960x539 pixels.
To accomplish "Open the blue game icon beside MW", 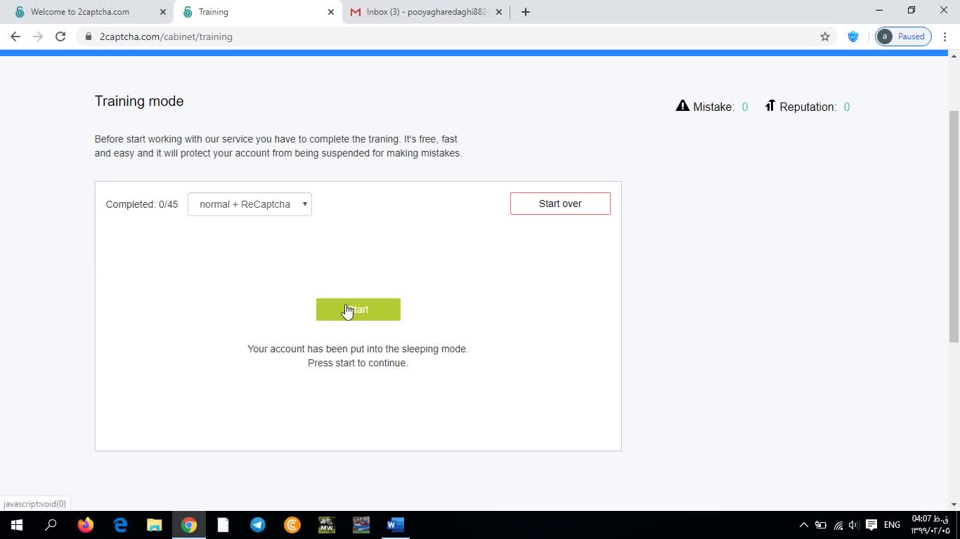I will (361, 525).
